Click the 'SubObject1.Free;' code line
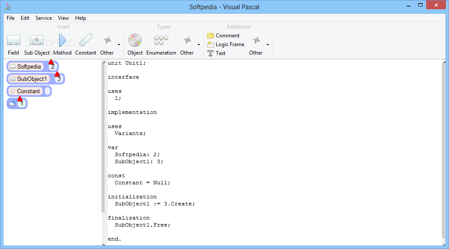Image resolution: width=449 pixels, height=249 pixels. click(x=142, y=225)
